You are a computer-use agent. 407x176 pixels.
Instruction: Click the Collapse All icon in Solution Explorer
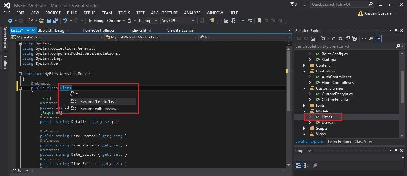pos(347,38)
